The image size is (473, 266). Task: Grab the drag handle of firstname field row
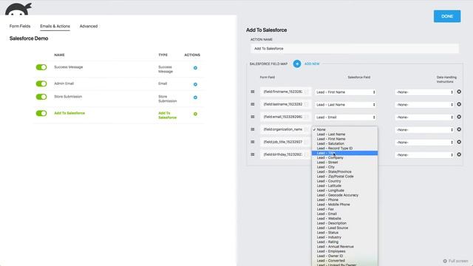point(253,92)
